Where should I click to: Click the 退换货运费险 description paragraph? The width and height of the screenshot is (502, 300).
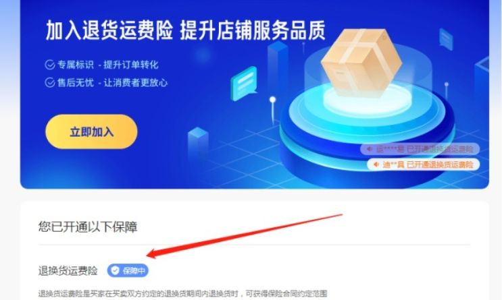point(183,293)
